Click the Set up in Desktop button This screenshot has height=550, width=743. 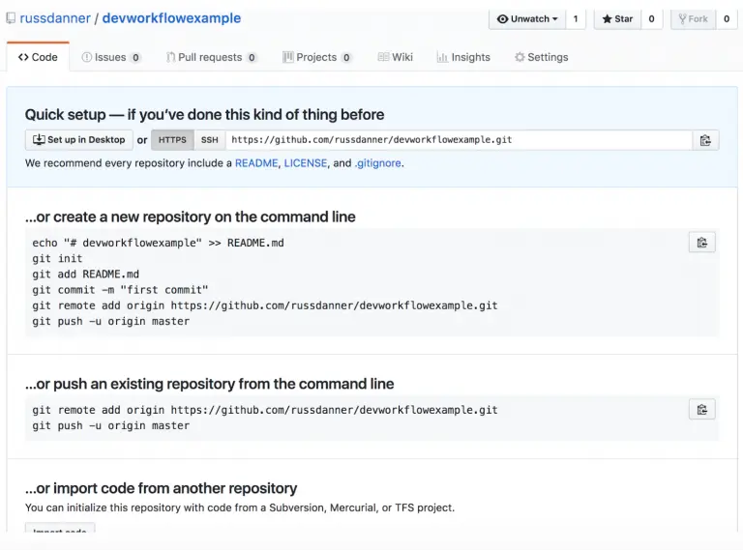pyautogui.click(x=78, y=140)
